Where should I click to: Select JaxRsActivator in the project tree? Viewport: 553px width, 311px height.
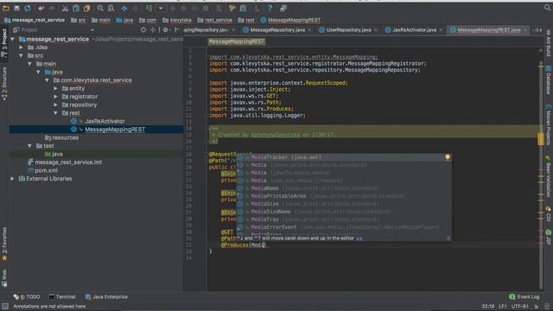pos(105,121)
